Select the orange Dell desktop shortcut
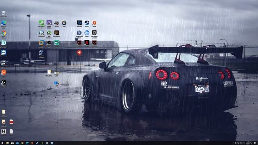 [4, 73]
